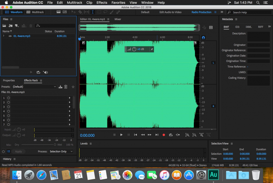Image resolution: width=273 pixels, height=183 pixels.
Task: Expand the 01. 4ware.mp3 file entry
Action: (x=4, y=36)
